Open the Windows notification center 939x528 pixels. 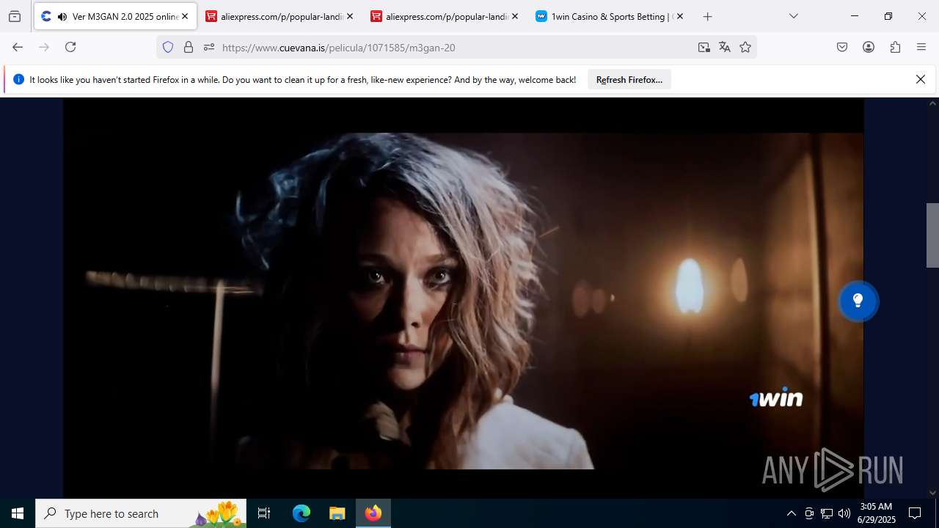tap(915, 513)
